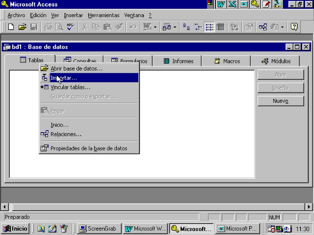
Task: Click the horizontal scrollbar right arrow
Action: [x=308, y=207]
